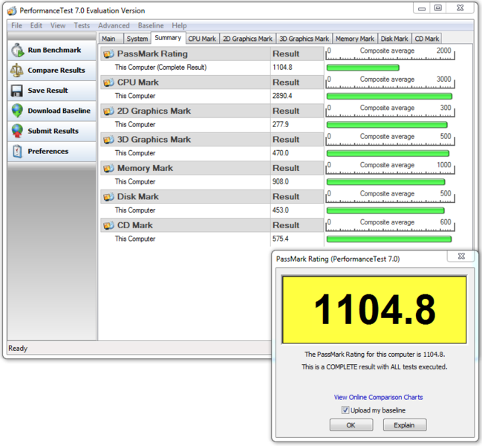Click the Explain button

404,425
